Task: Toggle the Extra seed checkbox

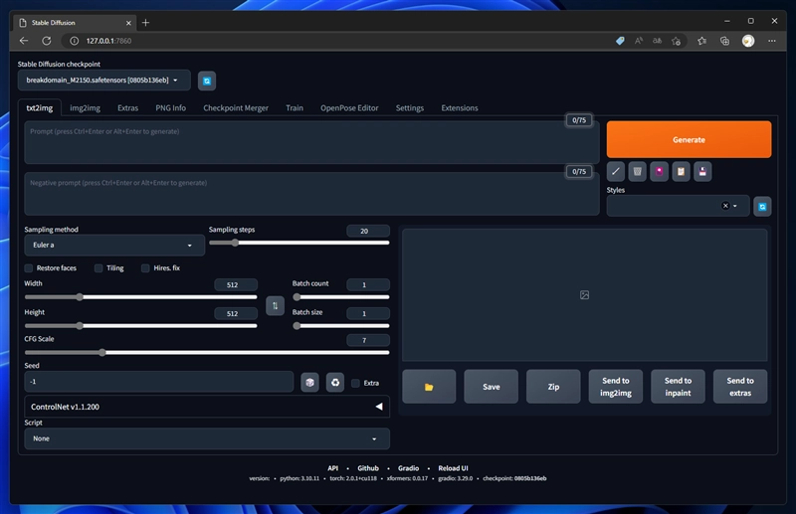Action: pos(355,383)
